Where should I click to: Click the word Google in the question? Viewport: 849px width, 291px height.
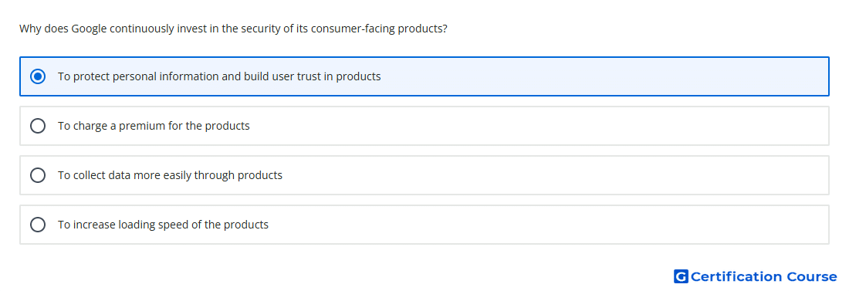tap(89, 29)
